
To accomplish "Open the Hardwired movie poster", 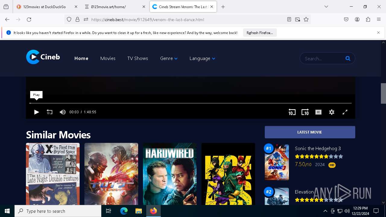I will (x=169, y=174).
